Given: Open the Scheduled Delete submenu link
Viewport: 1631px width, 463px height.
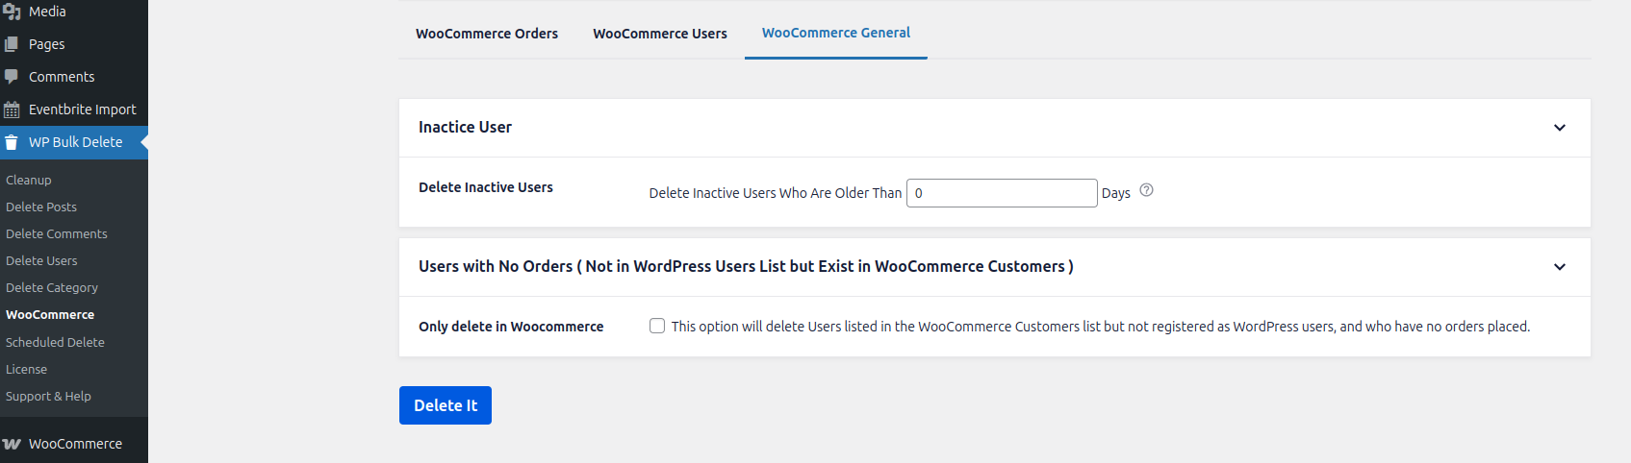Looking at the screenshot, I should tap(55, 342).
